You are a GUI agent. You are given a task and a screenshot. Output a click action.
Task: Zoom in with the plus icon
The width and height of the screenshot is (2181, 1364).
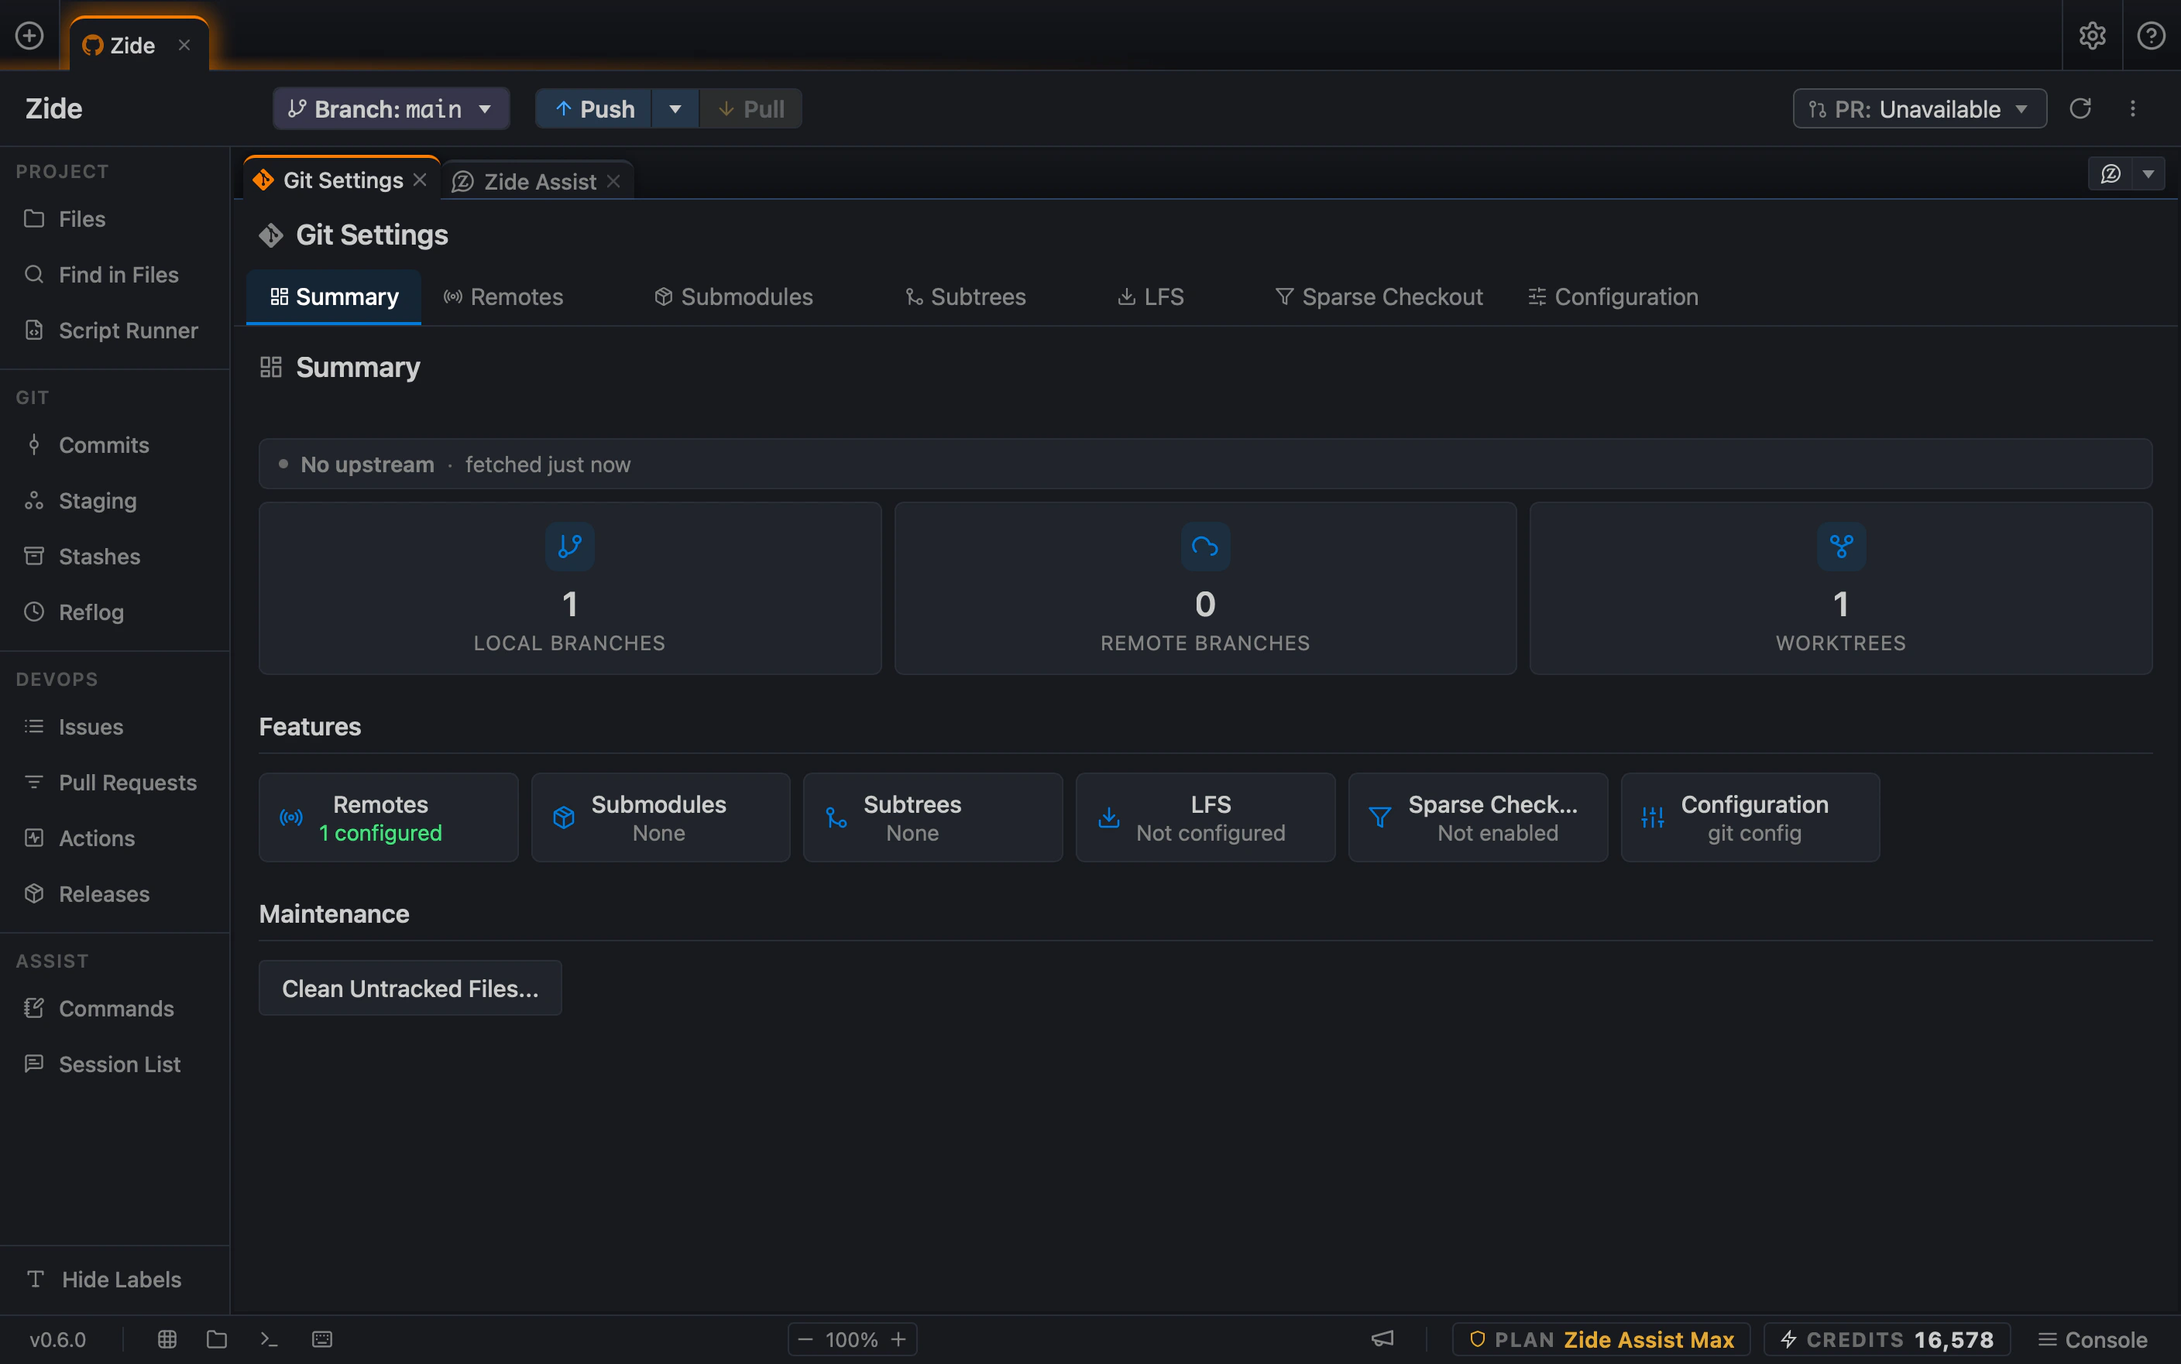[x=898, y=1338]
